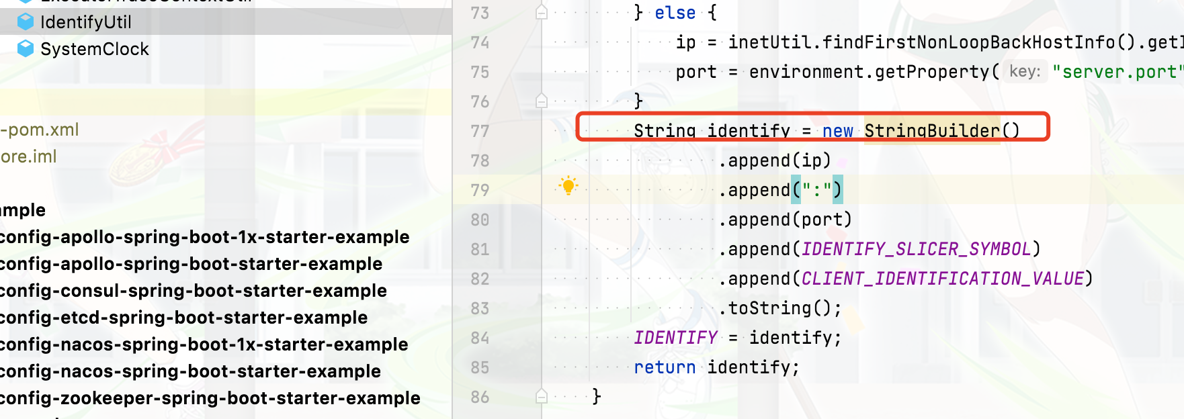Viewport: 1184px width, 419px height.
Task: Click the yellow lightbulb quick-fix icon
Action: pos(568,186)
